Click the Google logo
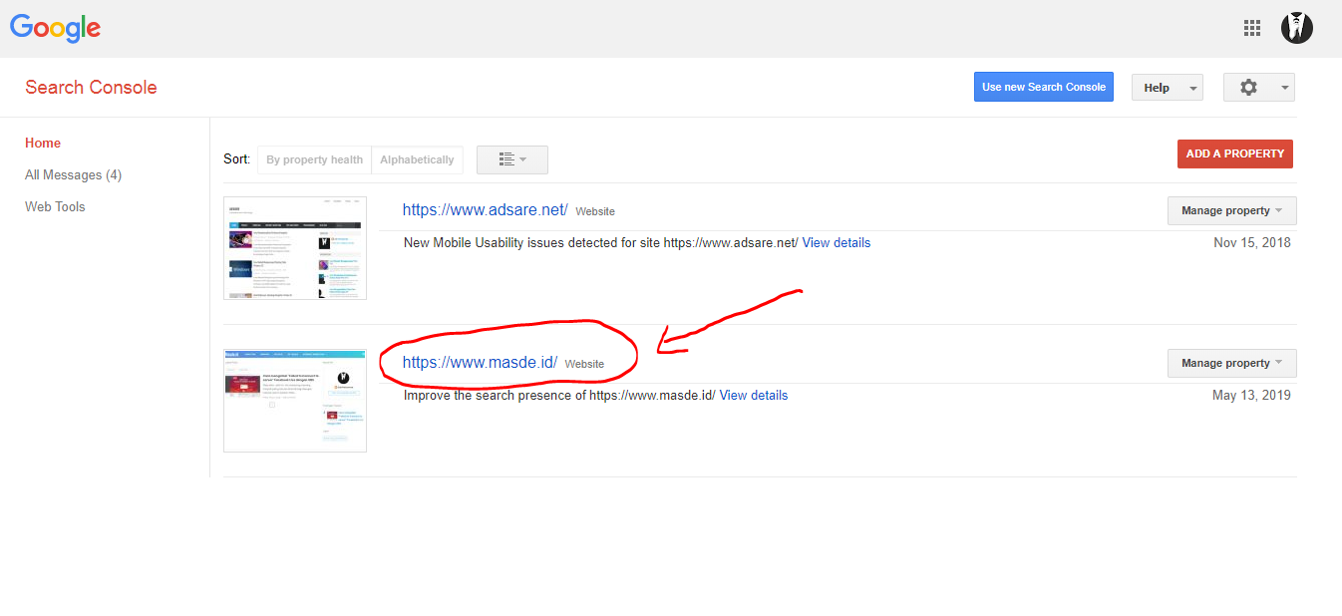The width and height of the screenshot is (1342, 616). coord(56,28)
